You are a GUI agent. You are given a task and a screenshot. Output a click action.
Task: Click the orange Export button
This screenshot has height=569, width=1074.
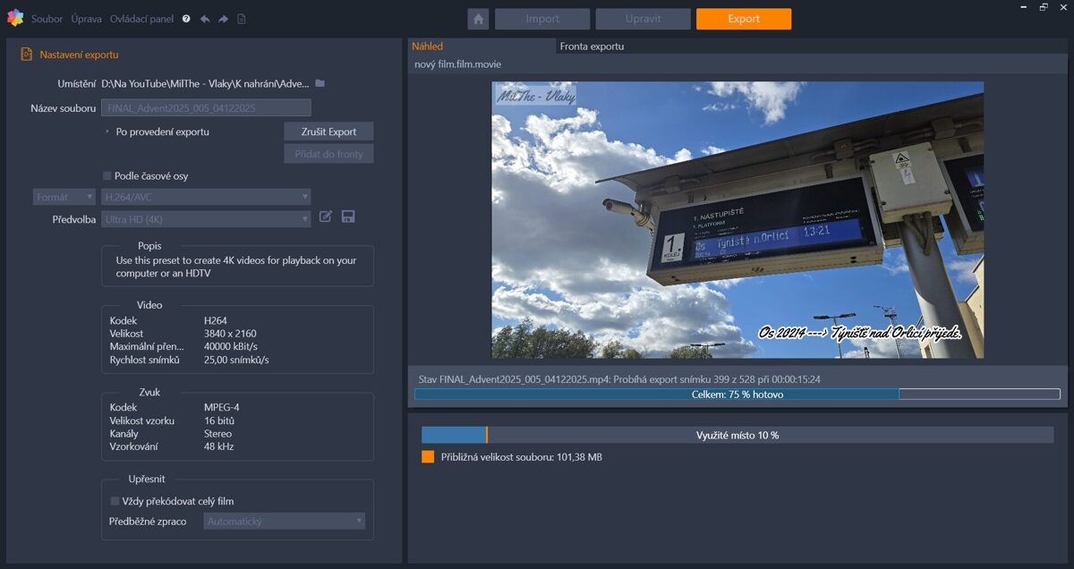(x=743, y=19)
